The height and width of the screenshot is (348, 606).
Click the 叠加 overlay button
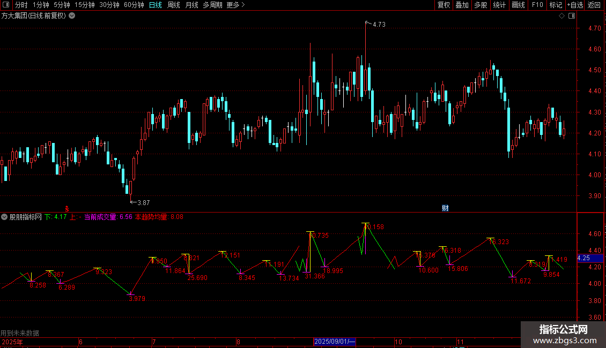click(462, 5)
